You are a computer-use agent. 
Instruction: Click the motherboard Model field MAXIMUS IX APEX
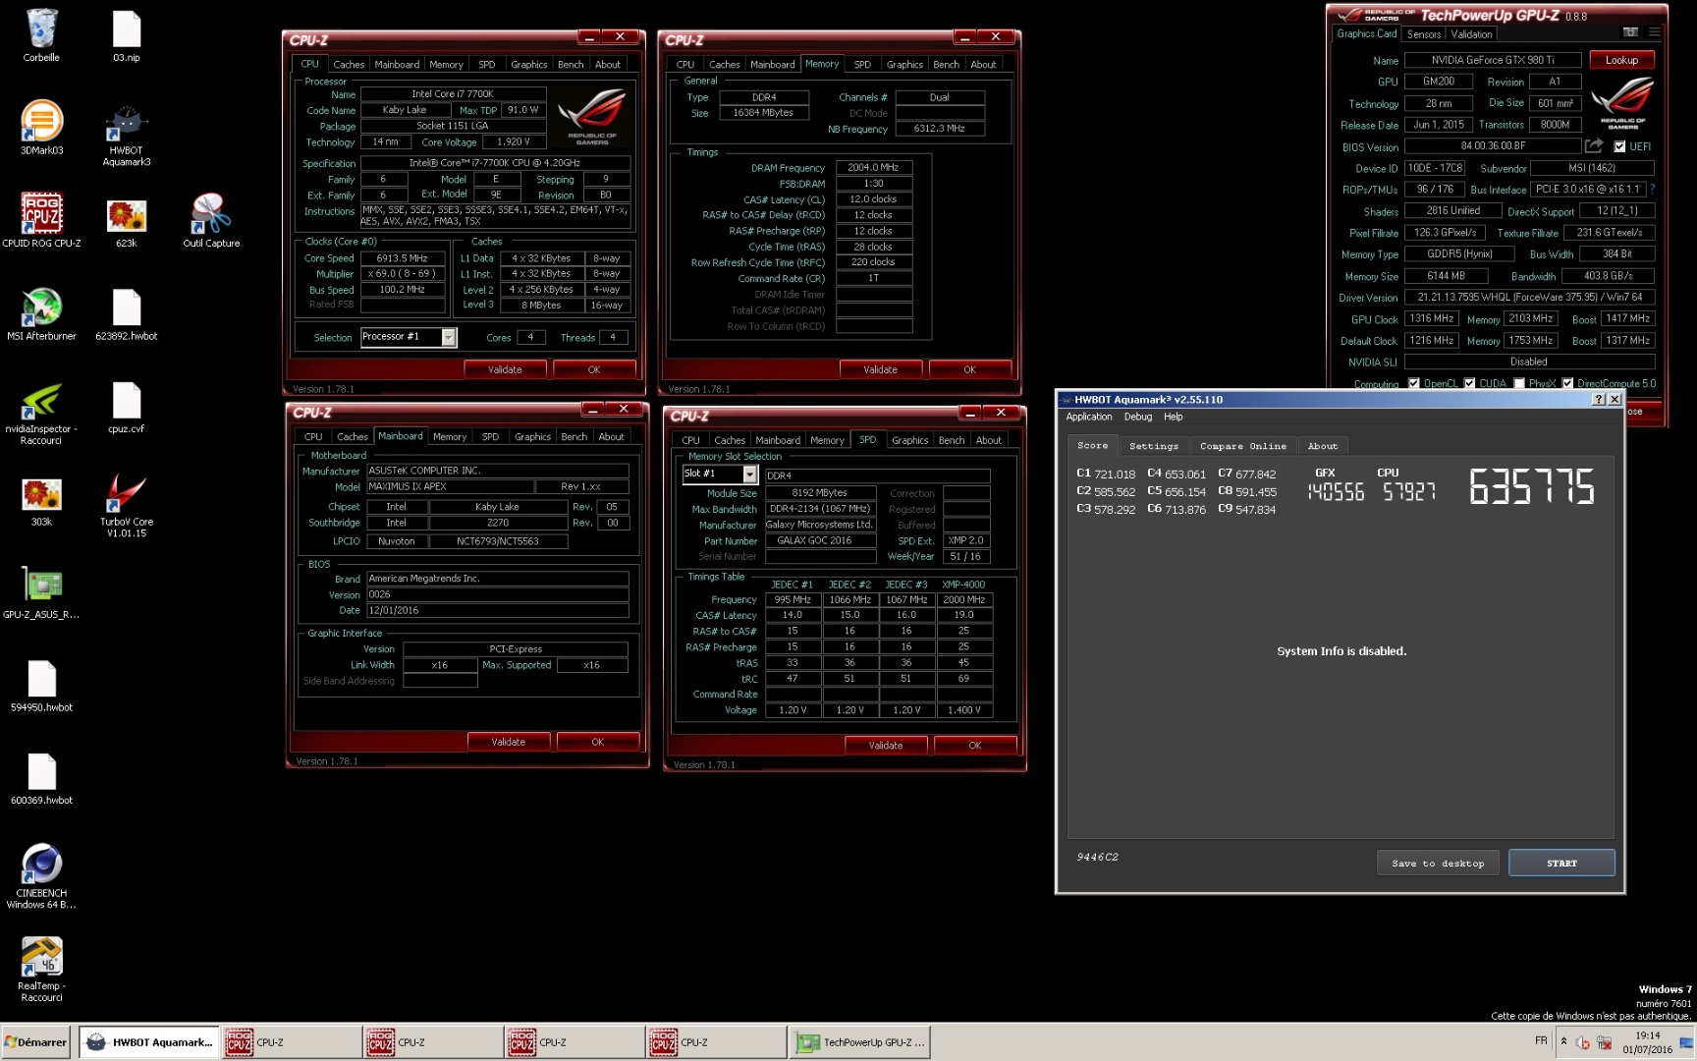(x=450, y=486)
